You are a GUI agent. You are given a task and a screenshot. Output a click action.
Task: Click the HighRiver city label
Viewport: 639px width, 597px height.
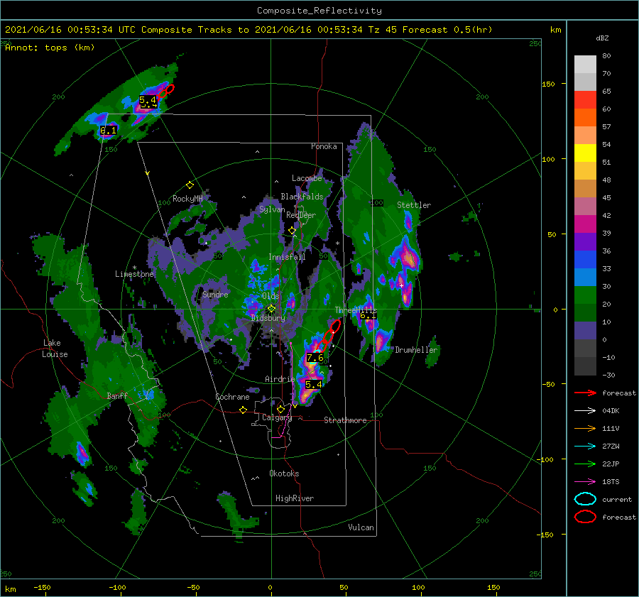point(295,498)
